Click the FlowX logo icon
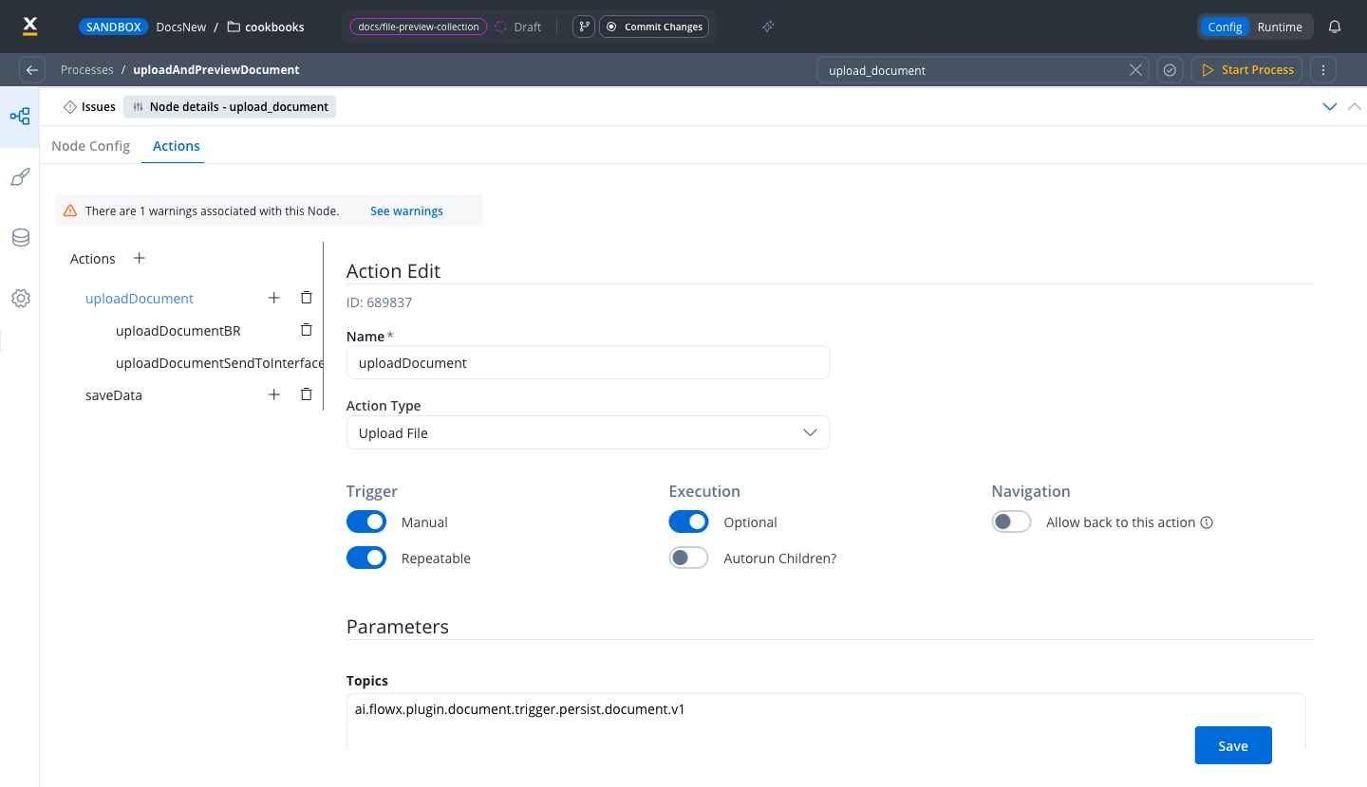The width and height of the screenshot is (1367, 787). click(x=29, y=26)
